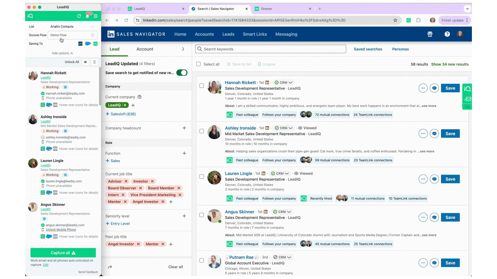Message Ashley Ironside via chat icon
The width and height of the screenshot is (497, 279).
tap(434, 134)
